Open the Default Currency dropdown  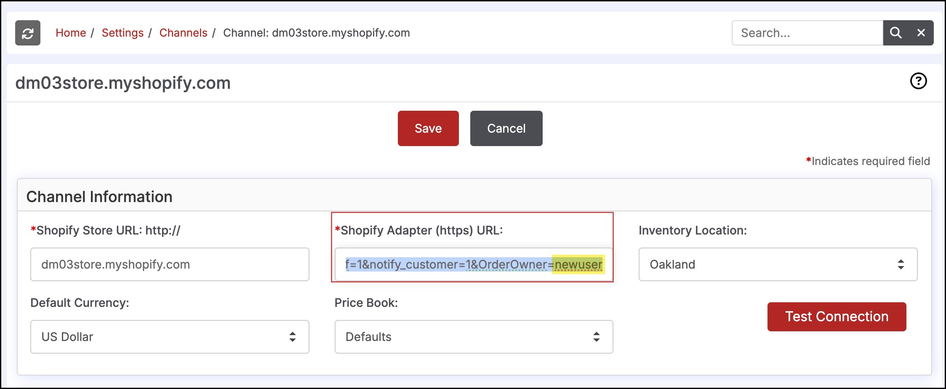click(170, 337)
